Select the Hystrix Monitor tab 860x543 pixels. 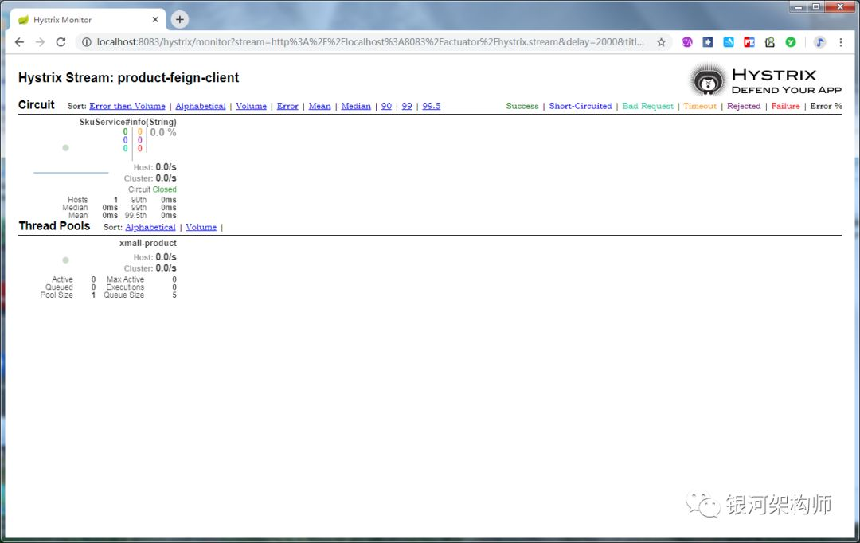tap(88, 20)
